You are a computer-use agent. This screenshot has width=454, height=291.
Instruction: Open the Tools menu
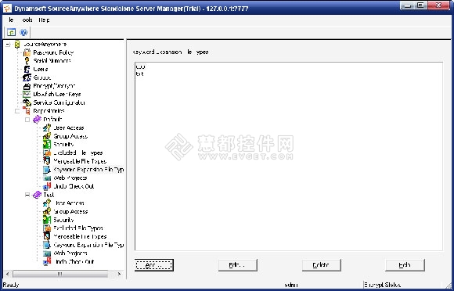pos(27,20)
